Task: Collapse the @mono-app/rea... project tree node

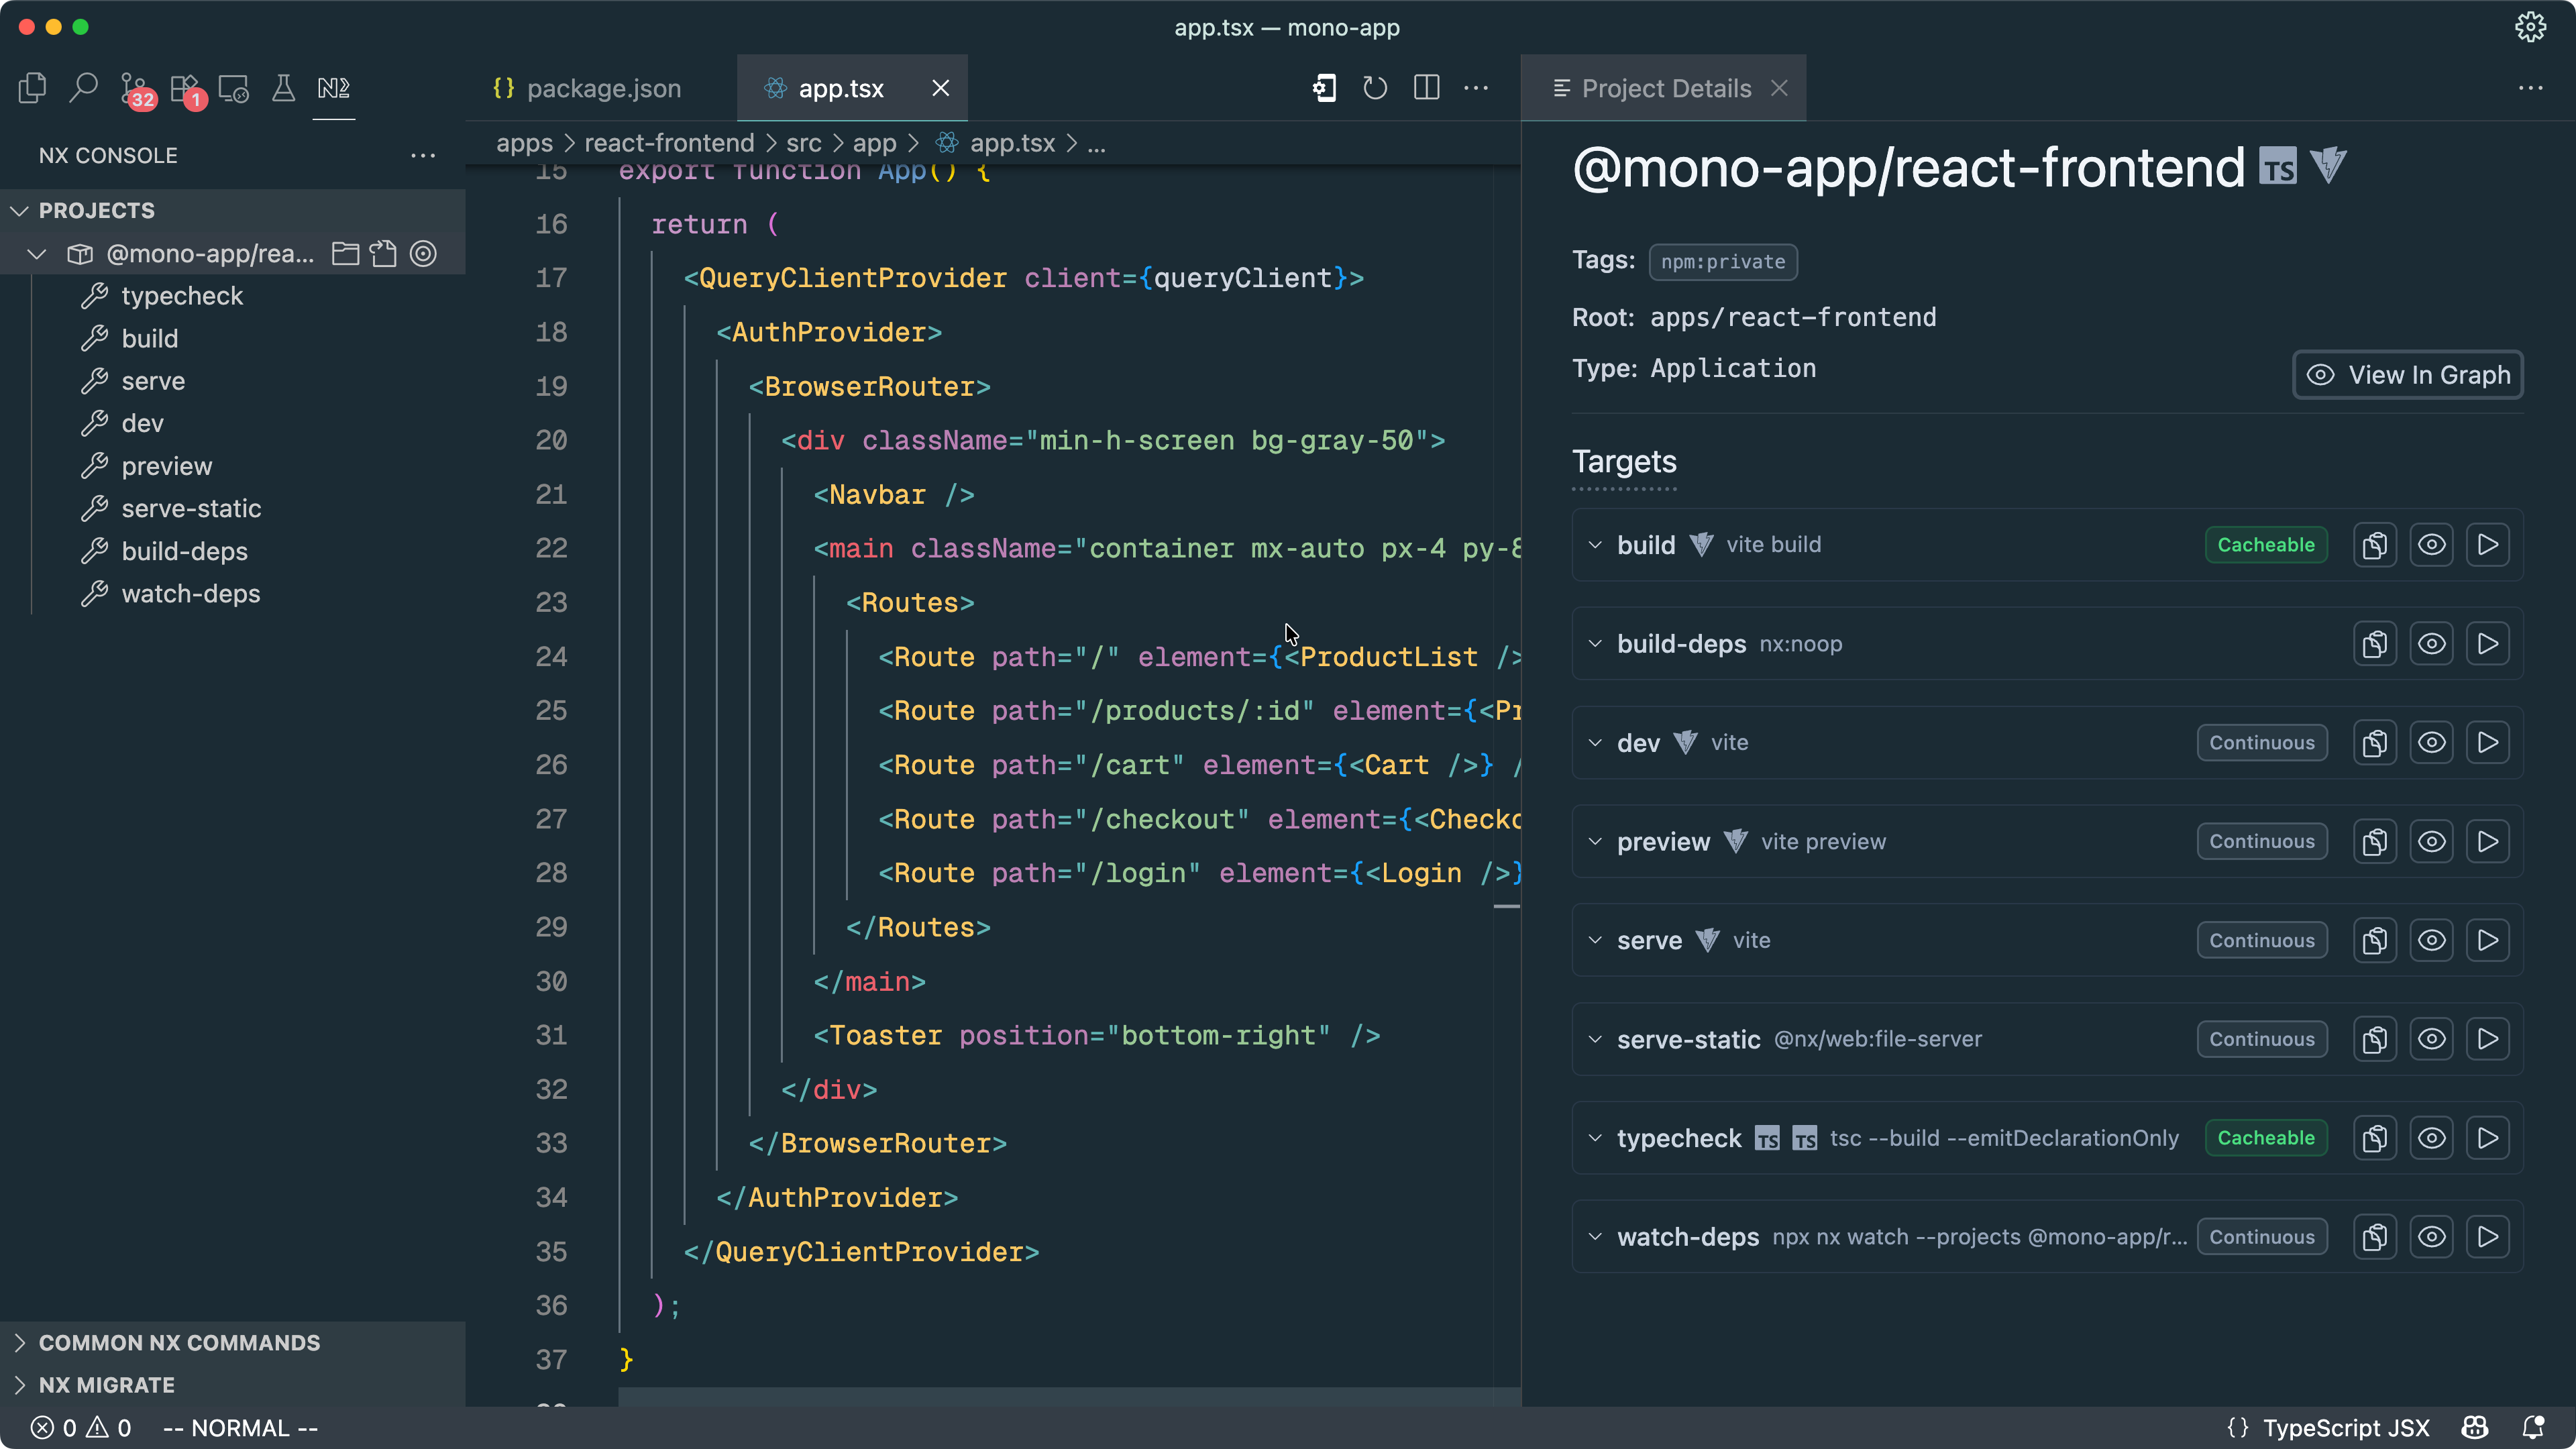Action: [37, 254]
